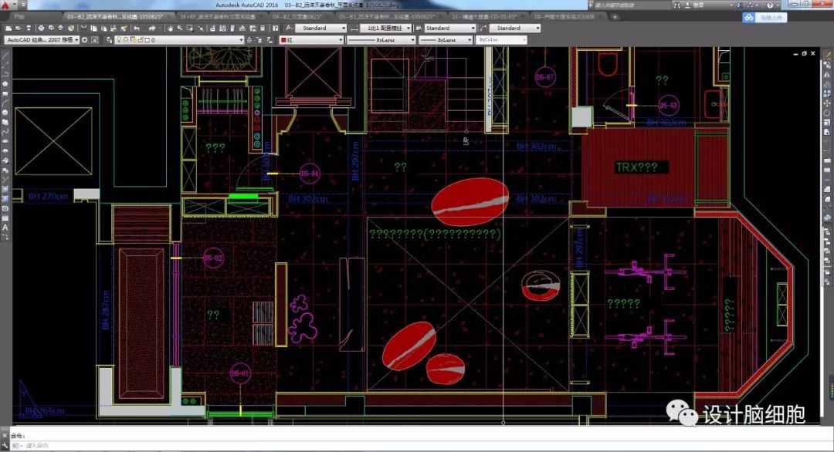Image resolution: width=834 pixels, height=452 pixels.
Task: Select the Circle draw tool
Action: [5, 112]
